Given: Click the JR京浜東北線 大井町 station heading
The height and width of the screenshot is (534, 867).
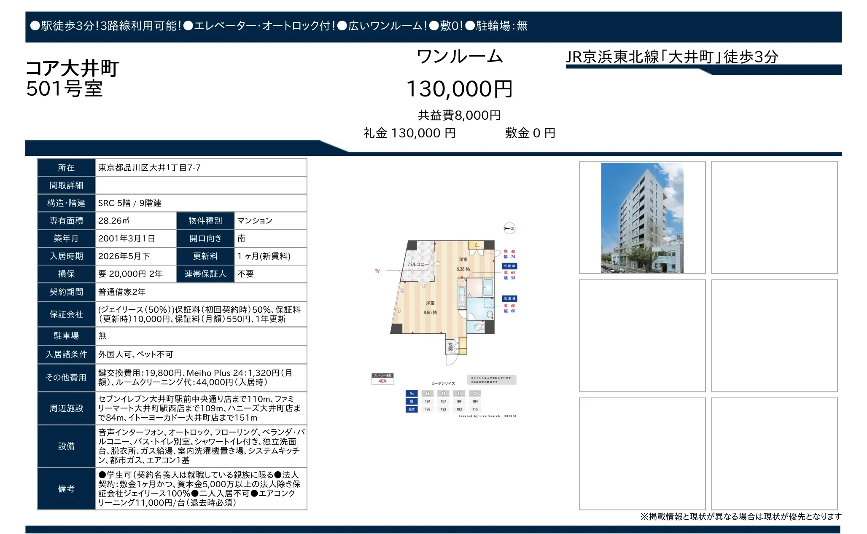Looking at the screenshot, I should click(671, 57).
